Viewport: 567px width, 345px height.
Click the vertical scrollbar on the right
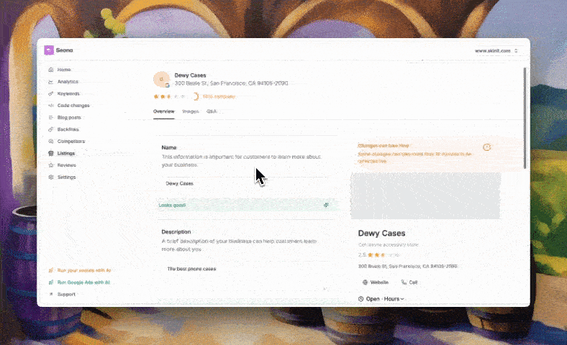(x=525, y=118)
